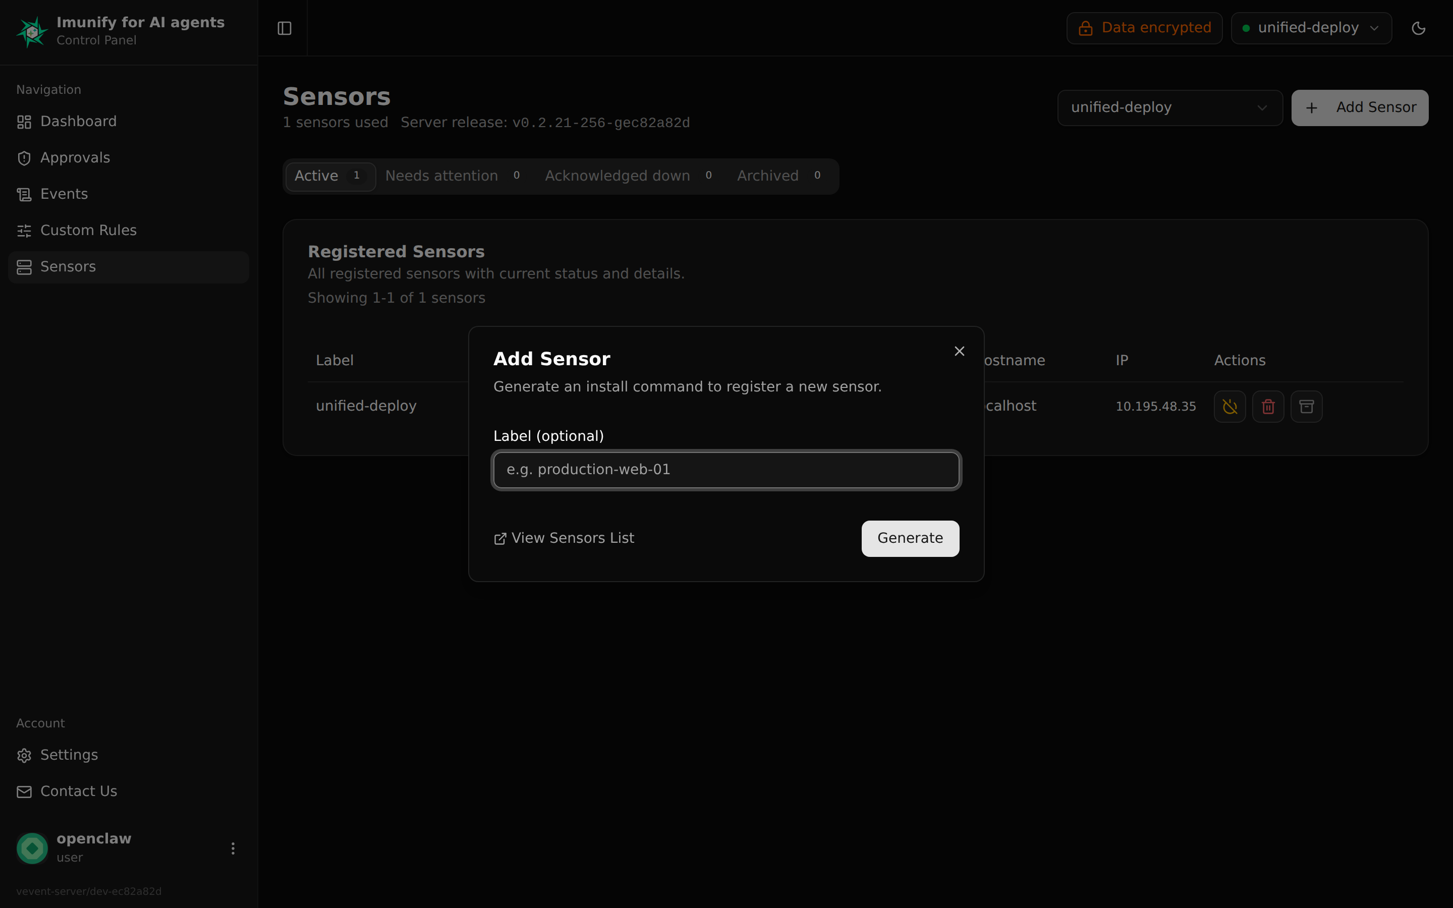Click Contact Us link
Screen dimensions: 1453x908
pyautogui.click(x=129, y=791)
